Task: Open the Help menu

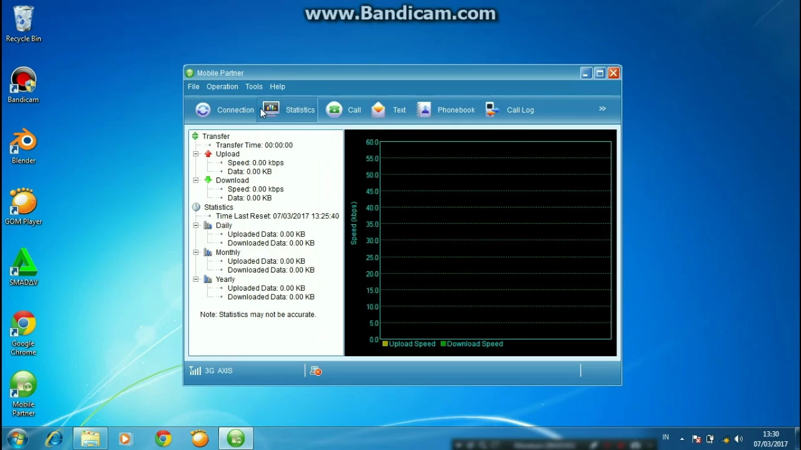Action: tap(277, 87)
